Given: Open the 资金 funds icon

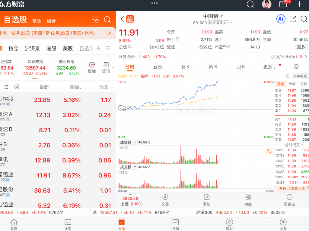Looking at the screenshot, I should 92,68.
